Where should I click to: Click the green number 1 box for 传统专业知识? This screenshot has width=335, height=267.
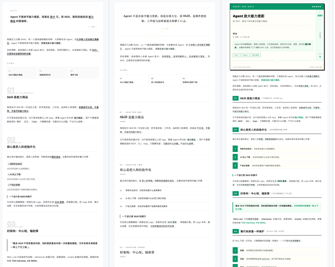(x=235, y=149)
